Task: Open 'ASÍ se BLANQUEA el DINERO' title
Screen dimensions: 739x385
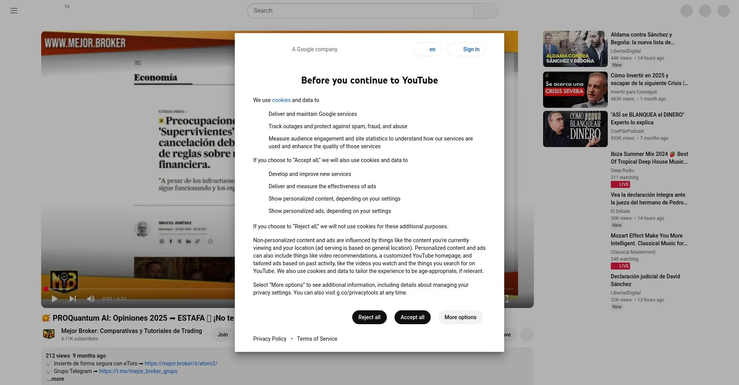Action: coord(647,119)
